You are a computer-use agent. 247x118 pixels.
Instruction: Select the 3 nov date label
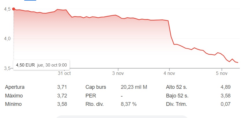tap(118, 73)
